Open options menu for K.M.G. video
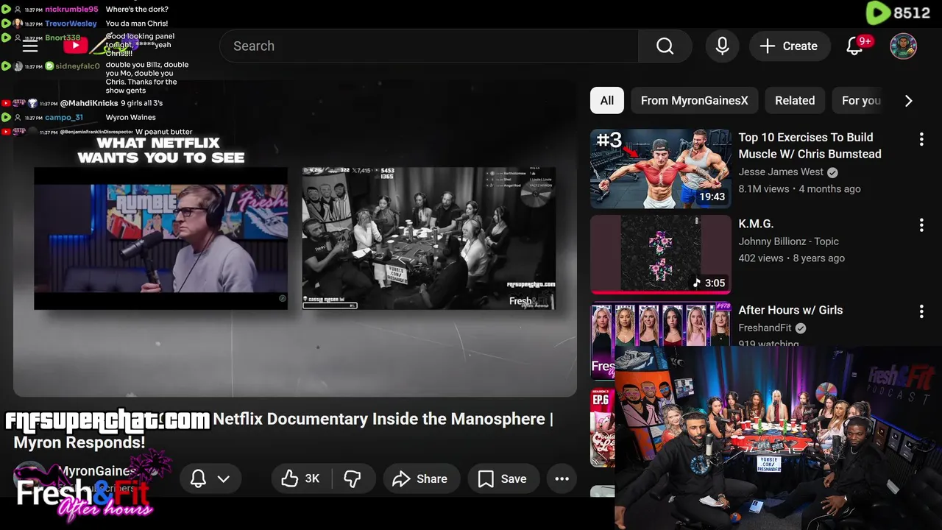This screenshot has height=530, width=942. [921, 225]
